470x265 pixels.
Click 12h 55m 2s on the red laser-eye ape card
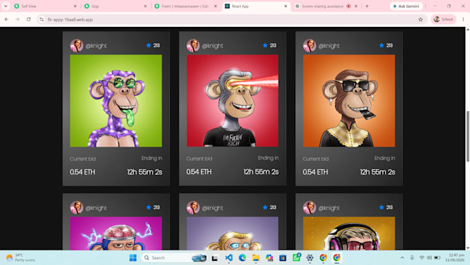pyautogui.click(x=261, y=172)
